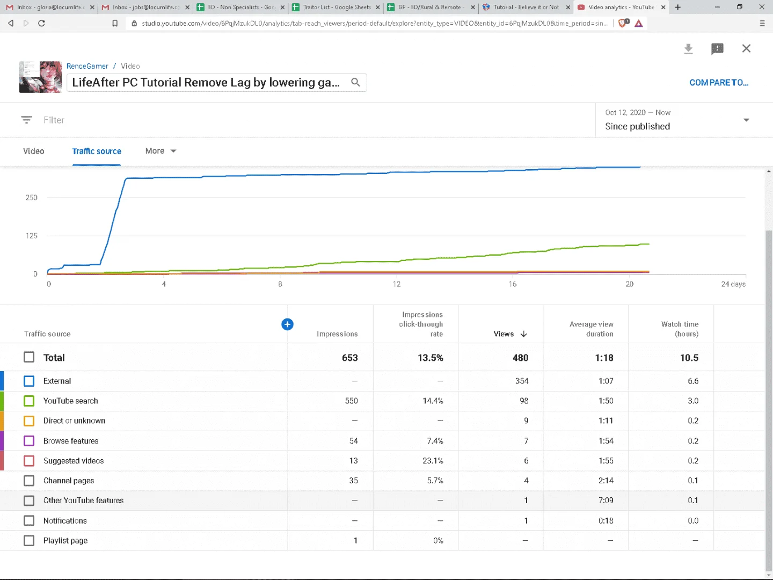Add a metric with blue plus button
The height and width of the screenshot is (580, 773).
click(x=287, y=324)
